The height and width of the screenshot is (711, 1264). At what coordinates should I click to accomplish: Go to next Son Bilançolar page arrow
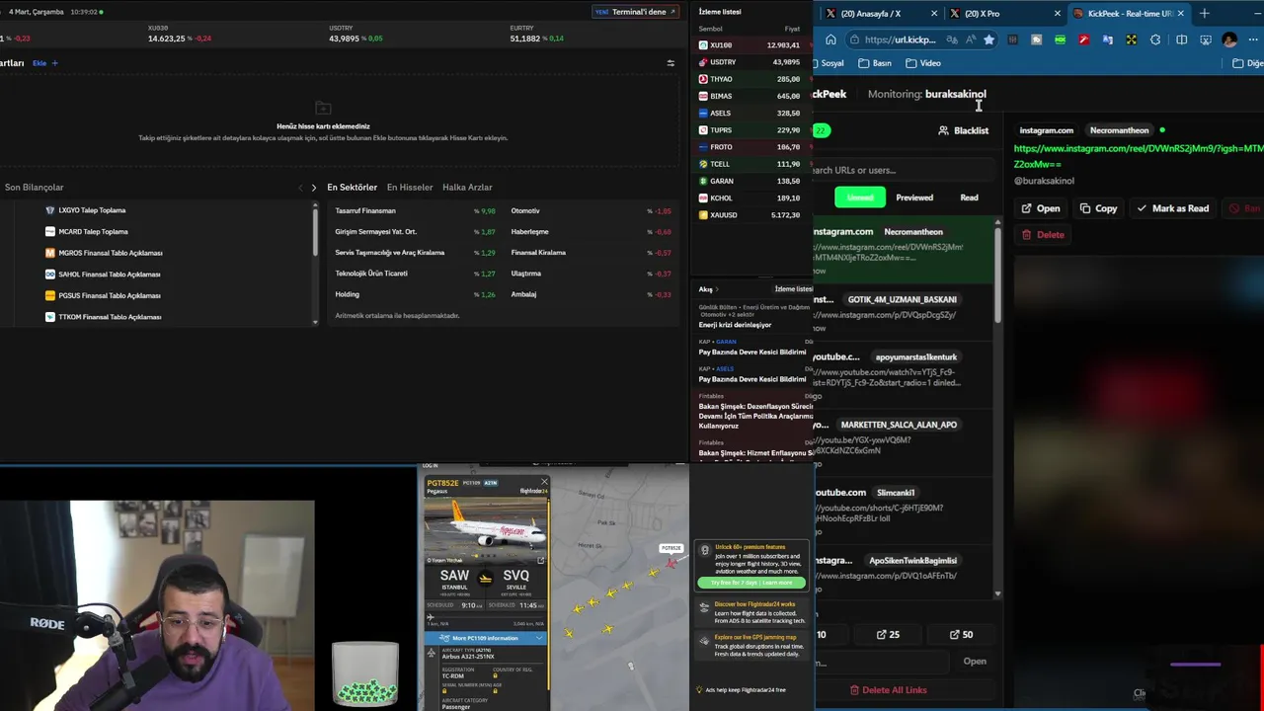point(314,188)
